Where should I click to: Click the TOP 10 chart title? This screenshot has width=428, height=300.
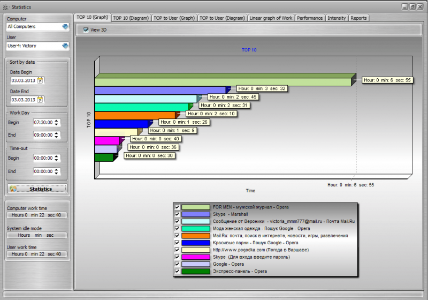(249, 50)
